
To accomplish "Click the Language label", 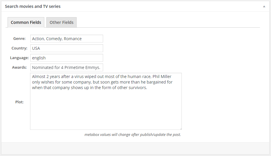I will click(19, 58).
